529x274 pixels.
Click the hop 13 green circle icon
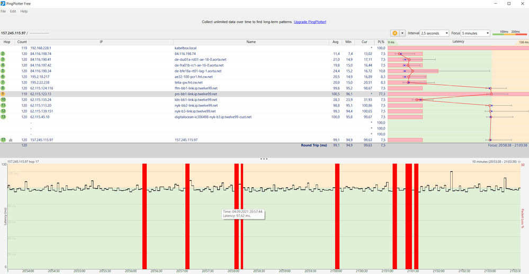pos(3,116)
